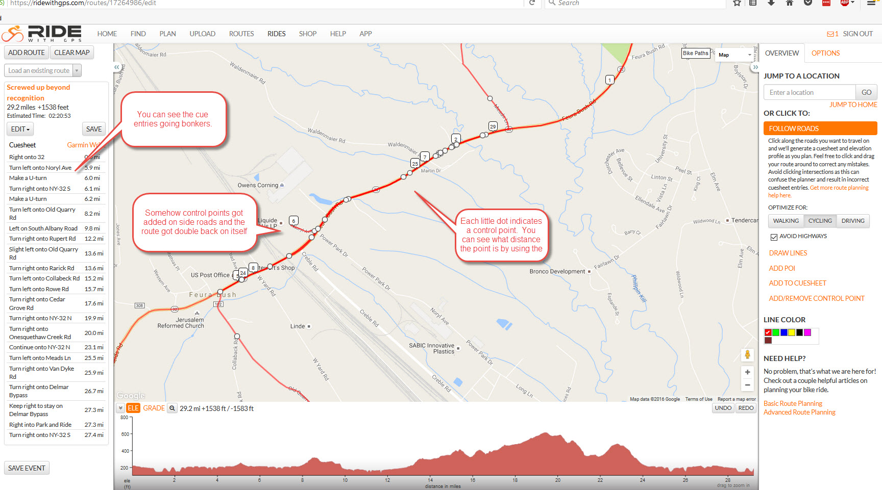The width and height of the screenshot is (882, 490).
Task: Open the ROUTES menu item
Action: [241, 34]
